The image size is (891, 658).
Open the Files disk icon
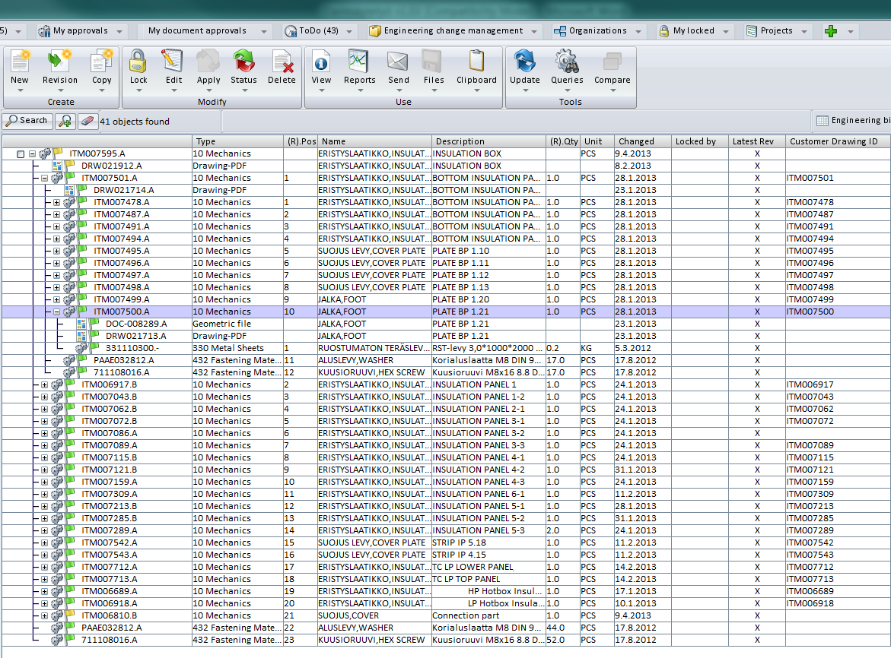point(432,62)
